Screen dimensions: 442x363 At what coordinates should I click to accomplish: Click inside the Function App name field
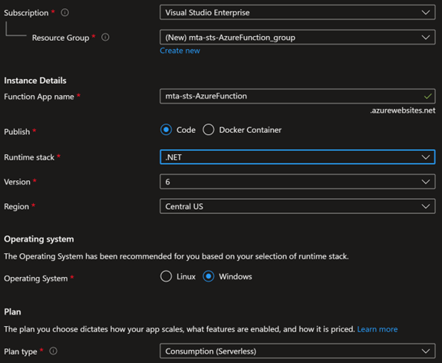pyautogui.click(x=298, y=96)
